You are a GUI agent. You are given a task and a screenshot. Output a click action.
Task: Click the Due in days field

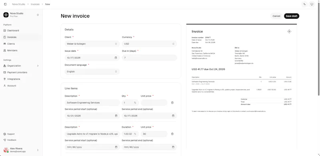(149, 58)
